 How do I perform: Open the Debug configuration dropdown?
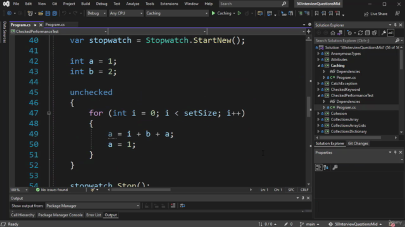click(x=96, y=13)
